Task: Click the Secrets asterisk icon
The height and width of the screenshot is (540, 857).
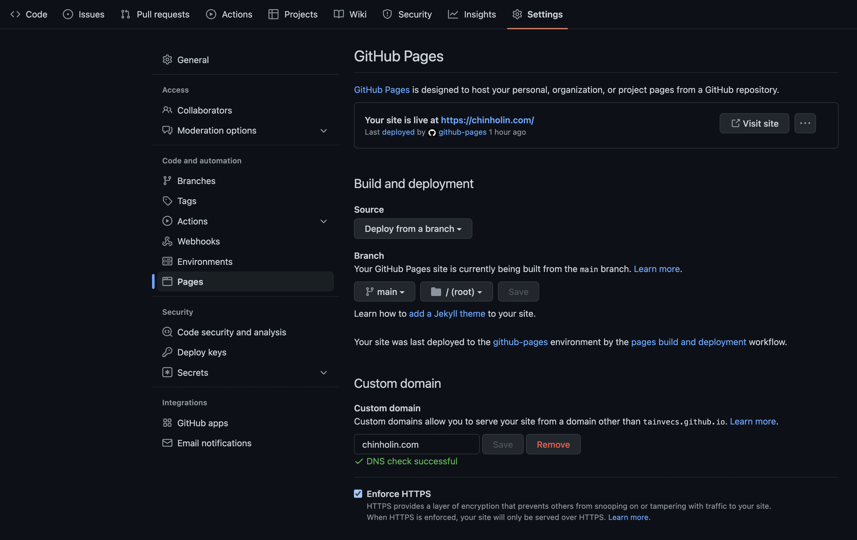Action: point(167,372)
